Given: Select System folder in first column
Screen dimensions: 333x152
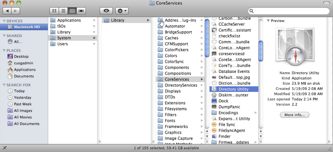Looking at the screenshot, I should click(73, 38).
